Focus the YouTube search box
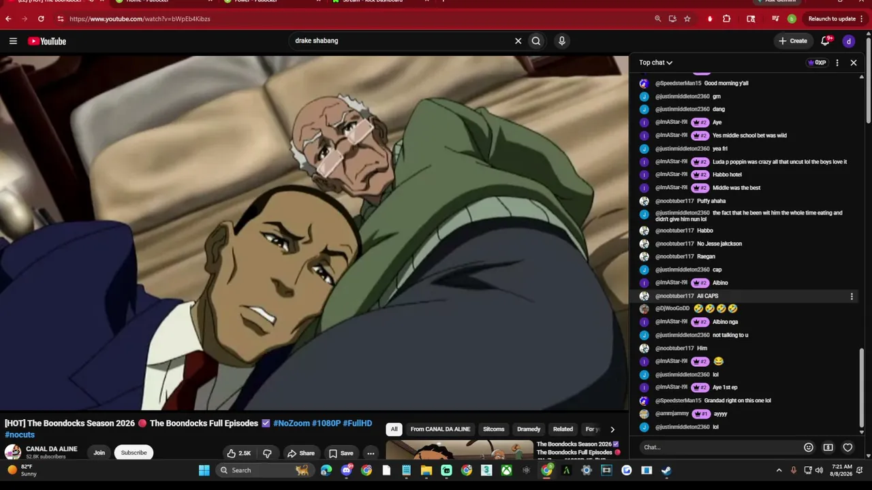The image size is (872, 490). pos(402,41)
